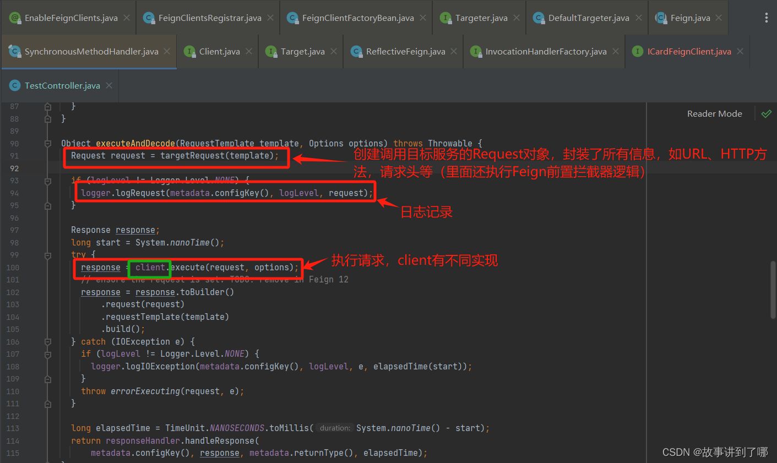Image resolution: width=777 pixels, height=463 pixels.
Task: Place caret on System.nanoTime() at line 98
Action: click(177, 243)
